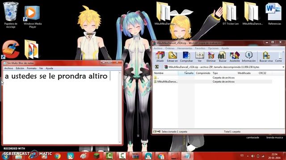Select the DT Tricker Len folder
Screen dimensions: 286x160
tap(231, 14)
